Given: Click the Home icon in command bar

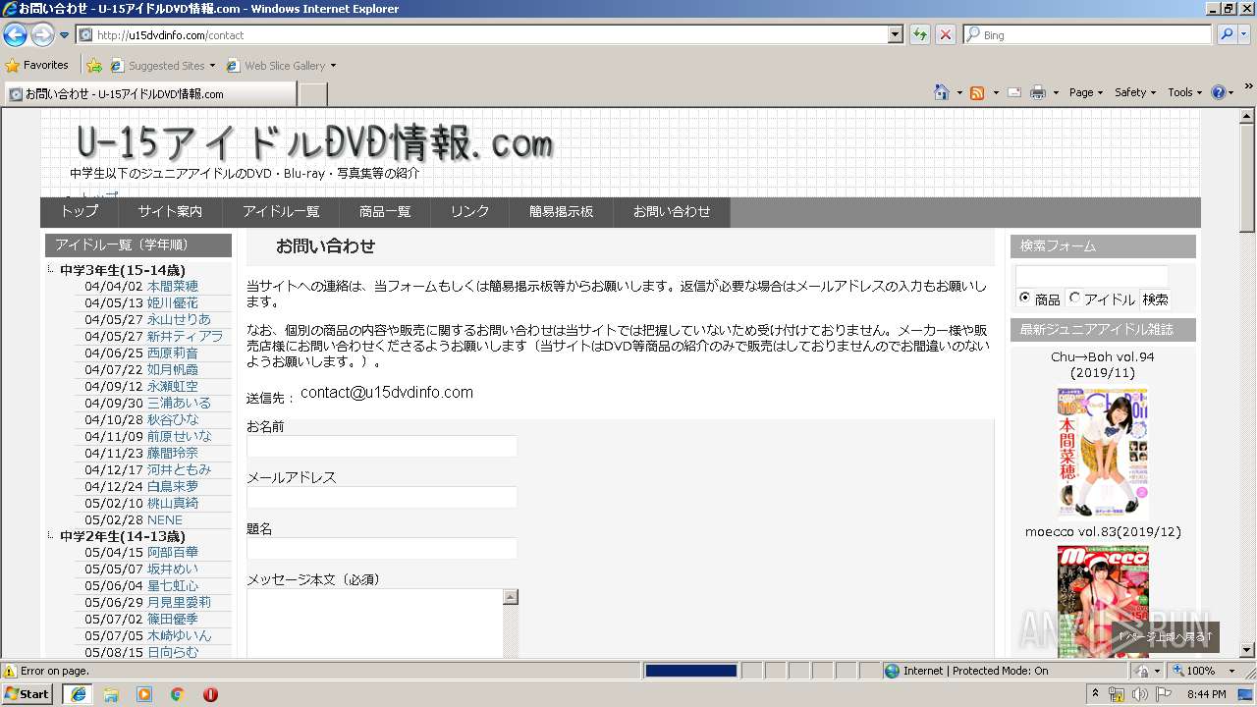Looking at the screenshot, I should [942, 92].
